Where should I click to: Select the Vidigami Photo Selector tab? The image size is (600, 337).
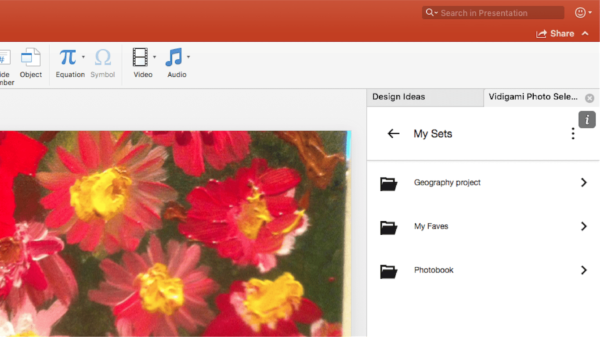pos(533,97)
